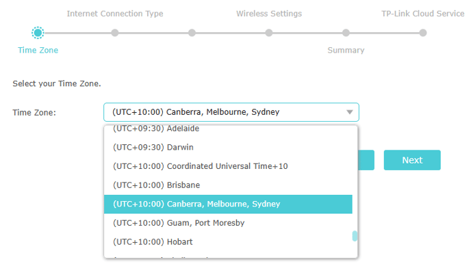Click the unlabeled third progress step dot

(192, 33)
